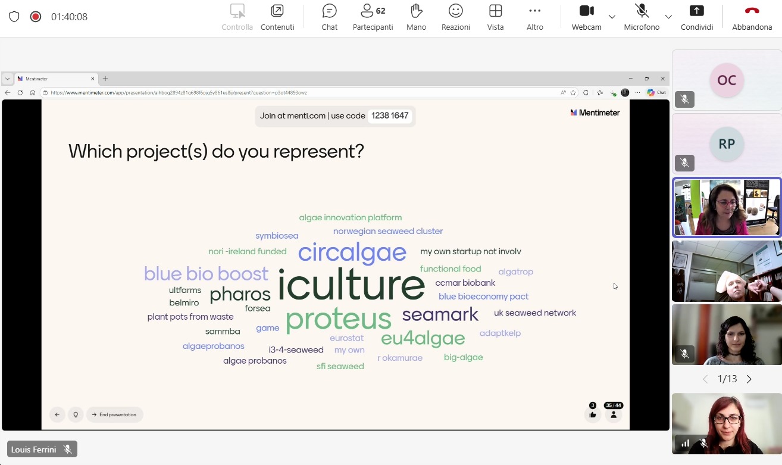Open the browser tab list chevron
This screenshot has width=782, height=465.
pos(8,79)
